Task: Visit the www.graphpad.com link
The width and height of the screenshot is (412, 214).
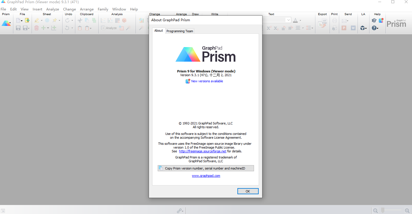Action: [x=206, y=176]
